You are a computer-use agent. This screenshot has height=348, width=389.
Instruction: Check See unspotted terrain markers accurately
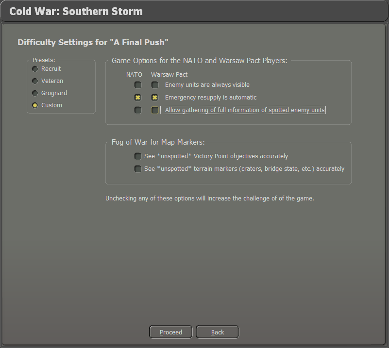tap(138, 169)
